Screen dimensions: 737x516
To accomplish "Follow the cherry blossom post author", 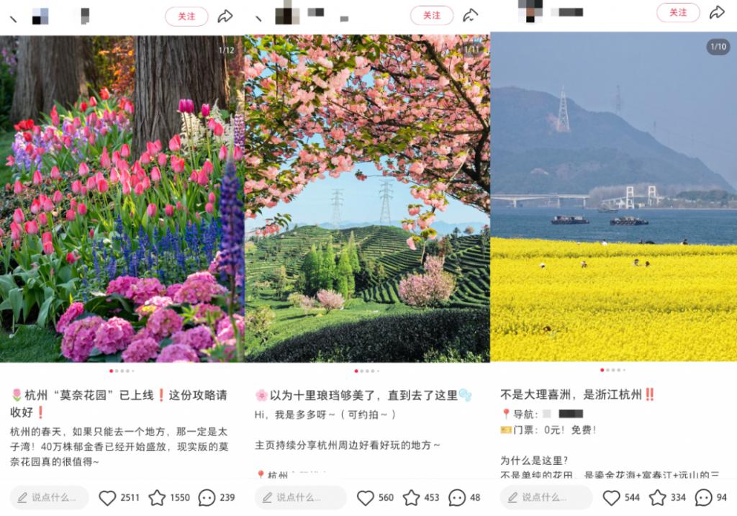I will click(x=432, y=15).
